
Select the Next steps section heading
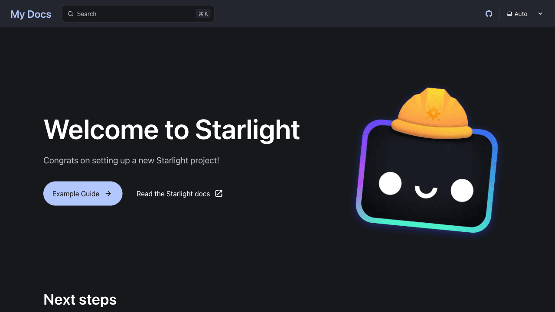[x=80, y=299]
